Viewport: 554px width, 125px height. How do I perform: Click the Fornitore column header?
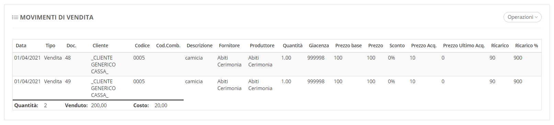pos(229,46)
